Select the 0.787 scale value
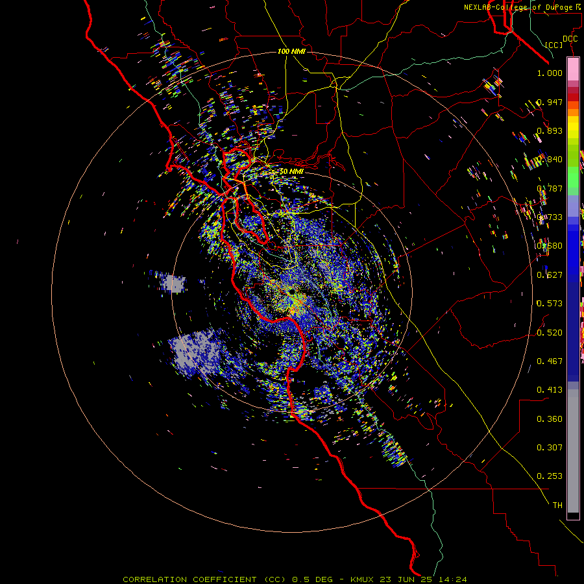The width and height of the screenshot is (584, 584). coord(550,188)
